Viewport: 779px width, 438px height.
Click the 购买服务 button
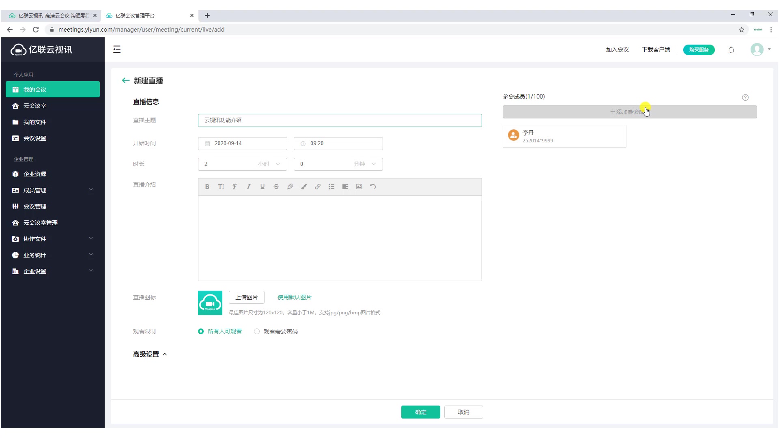pyautogui.click(x=699, y=49)
